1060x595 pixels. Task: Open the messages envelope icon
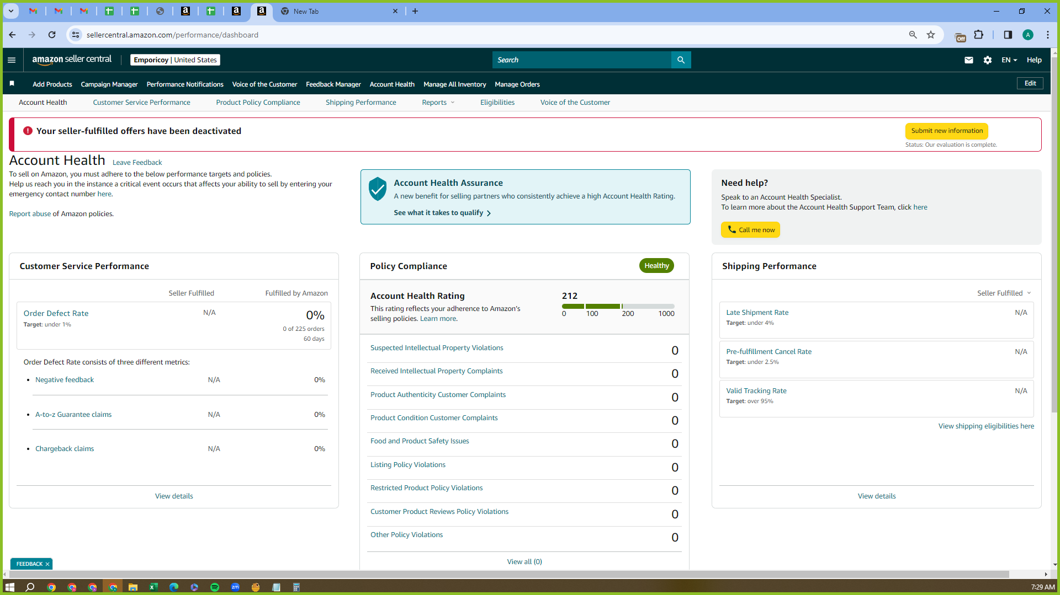pyautogui.click(x=968, y=60)
